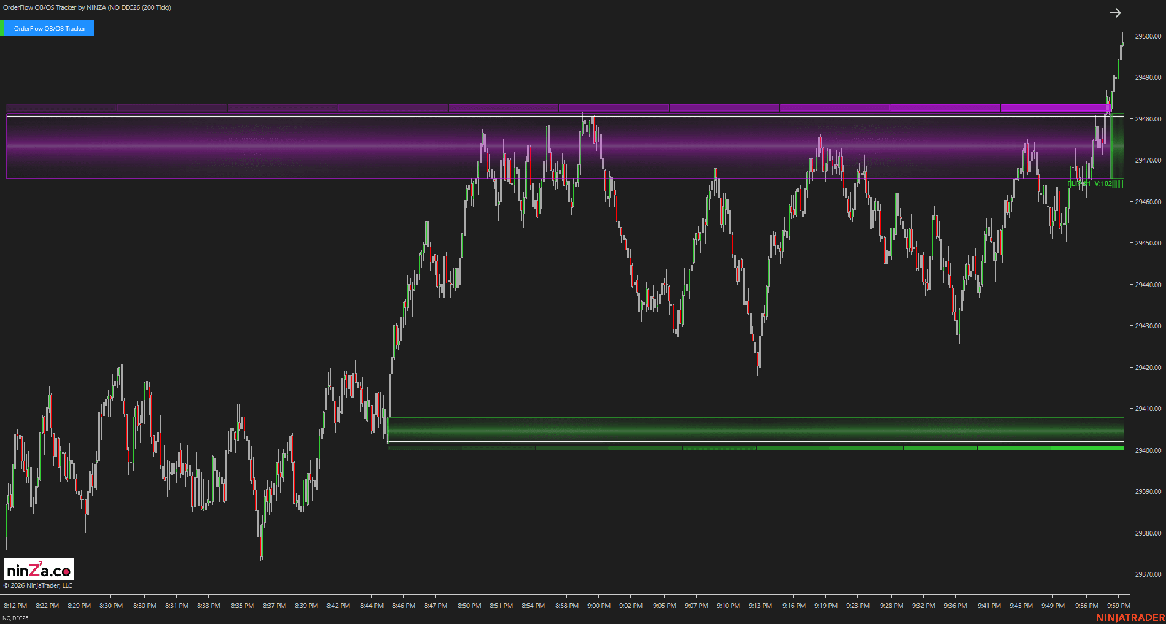
Task: Click the 29450.00 price axis label
Action: 1148,243
